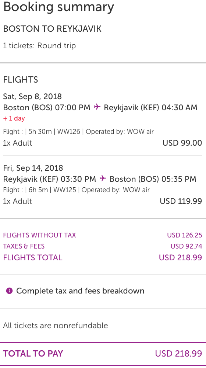Viewport: 206px width, 368px height.
Task: Click the USD 218.99 total to pay amount
Action: 178,354
